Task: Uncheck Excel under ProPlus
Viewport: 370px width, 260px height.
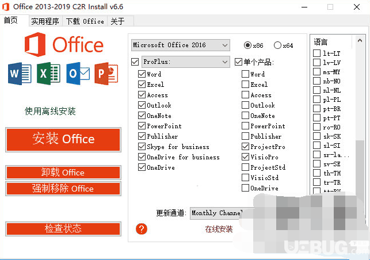Action: click(142, 85)
